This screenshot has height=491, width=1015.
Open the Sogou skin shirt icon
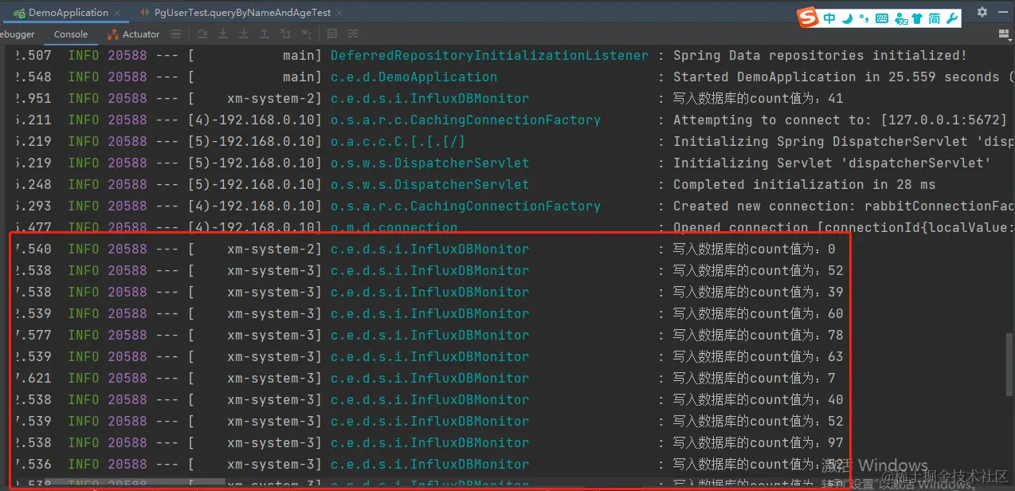[917, 18]
